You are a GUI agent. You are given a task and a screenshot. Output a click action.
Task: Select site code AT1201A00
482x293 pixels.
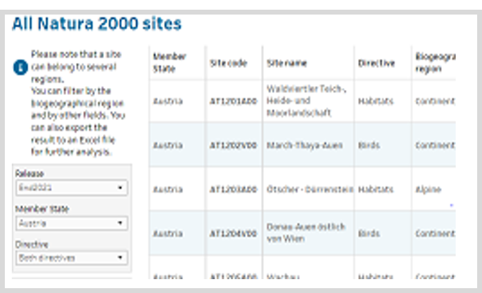233,101
